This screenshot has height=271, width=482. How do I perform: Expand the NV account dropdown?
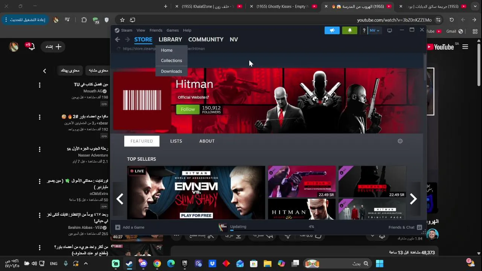[x=374, y=30]
